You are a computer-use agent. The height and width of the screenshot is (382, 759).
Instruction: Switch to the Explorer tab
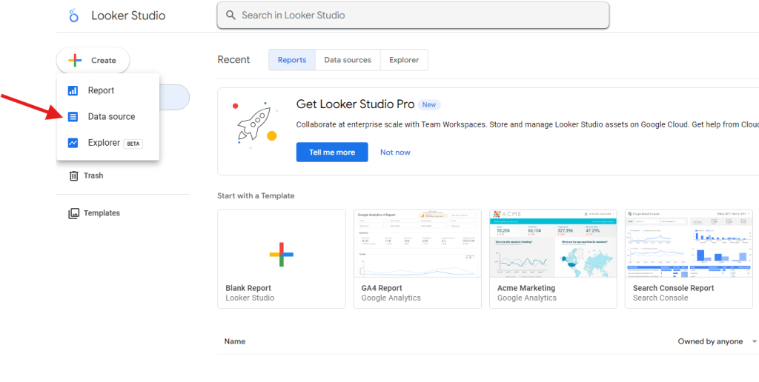coord(404,60)
